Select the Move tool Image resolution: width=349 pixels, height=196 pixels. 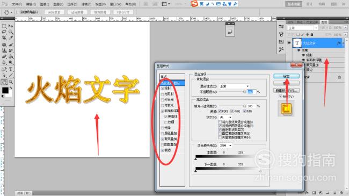(10, 26)
